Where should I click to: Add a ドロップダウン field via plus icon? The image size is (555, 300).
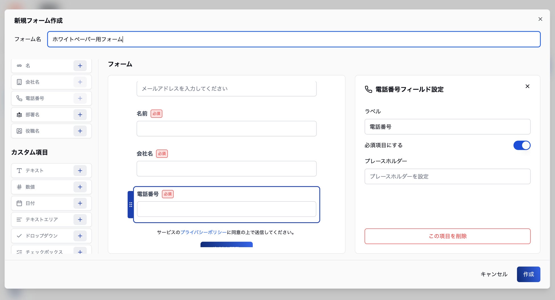[80, 236]
